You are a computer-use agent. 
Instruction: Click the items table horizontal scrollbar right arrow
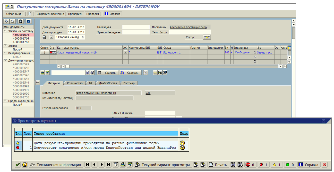coord(285,66)
